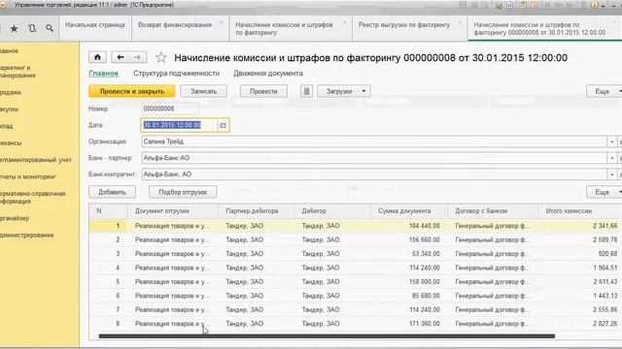622x349 pixels.
Task: Close the Реестр выгрузки по факторингу tab
Action: [x=460, y=23]
